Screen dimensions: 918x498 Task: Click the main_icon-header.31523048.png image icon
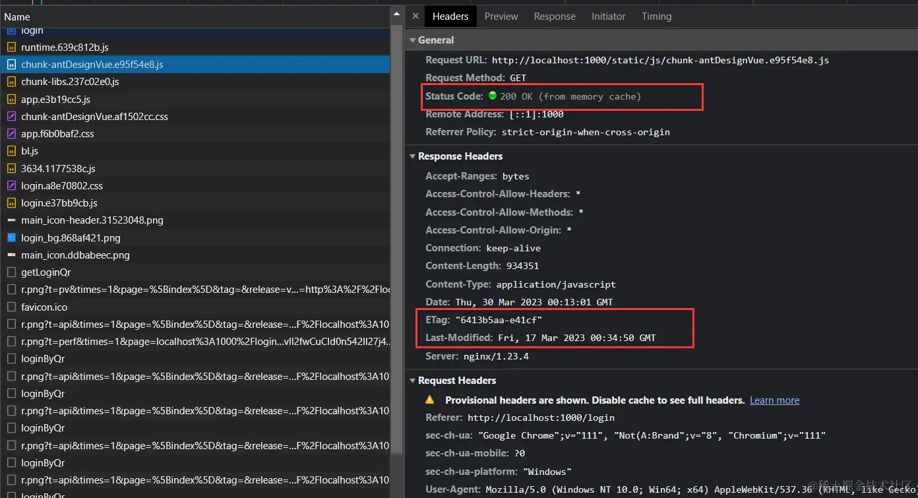coord(11,220)
